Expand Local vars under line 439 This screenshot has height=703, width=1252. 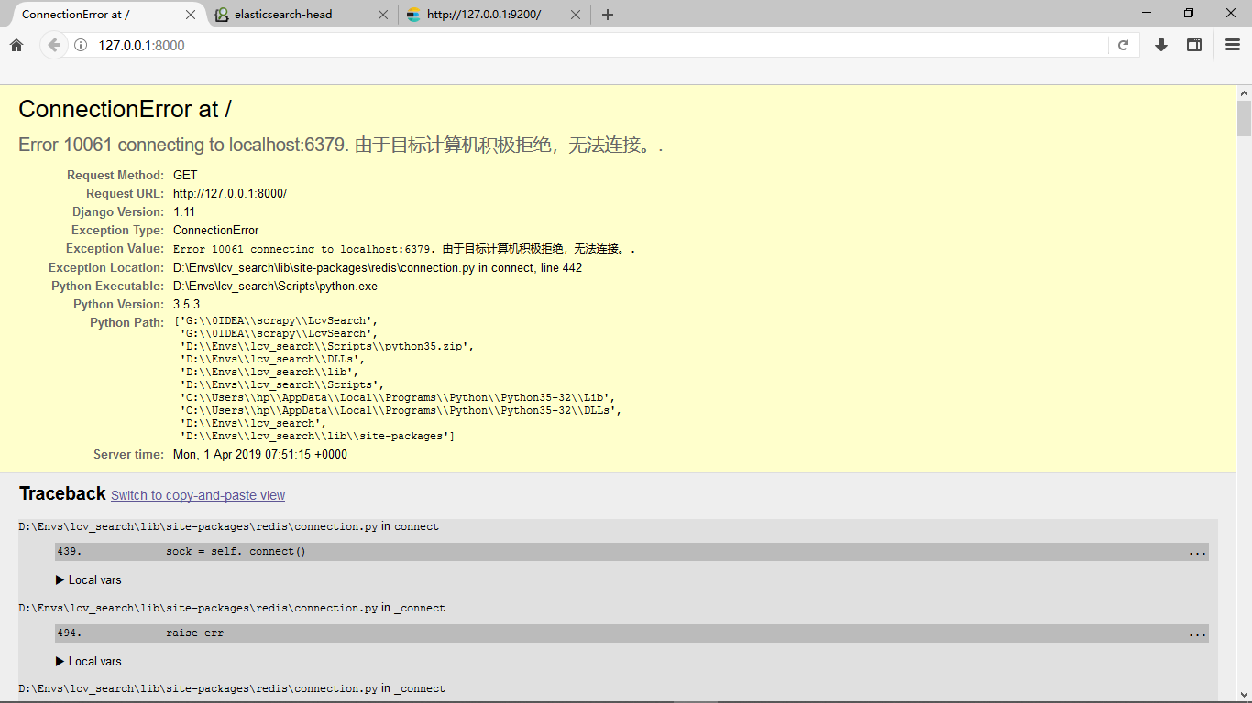89,579
